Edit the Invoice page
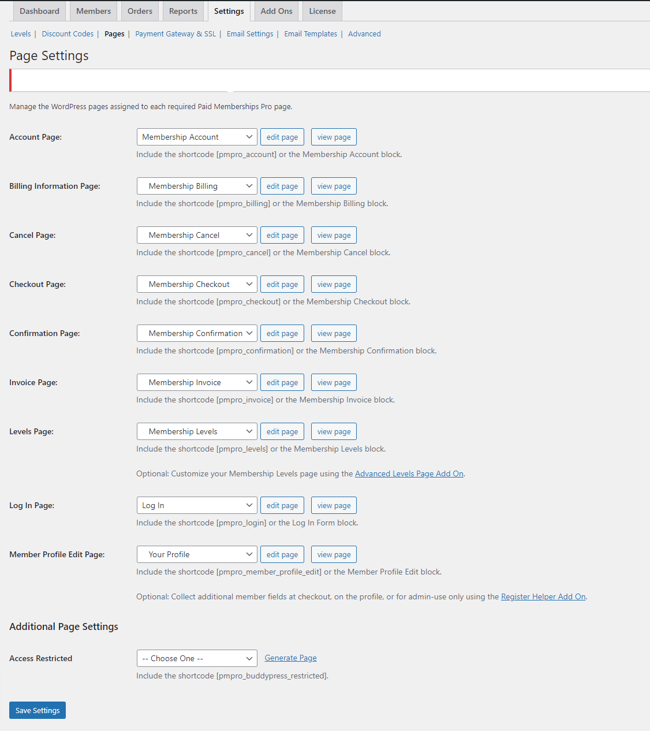The height and width of the screenshot is (731, 650). click(282, 382)
